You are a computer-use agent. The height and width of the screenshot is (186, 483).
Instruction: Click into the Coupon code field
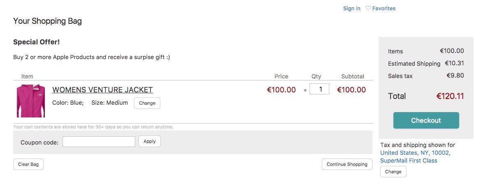click(99, 142)
